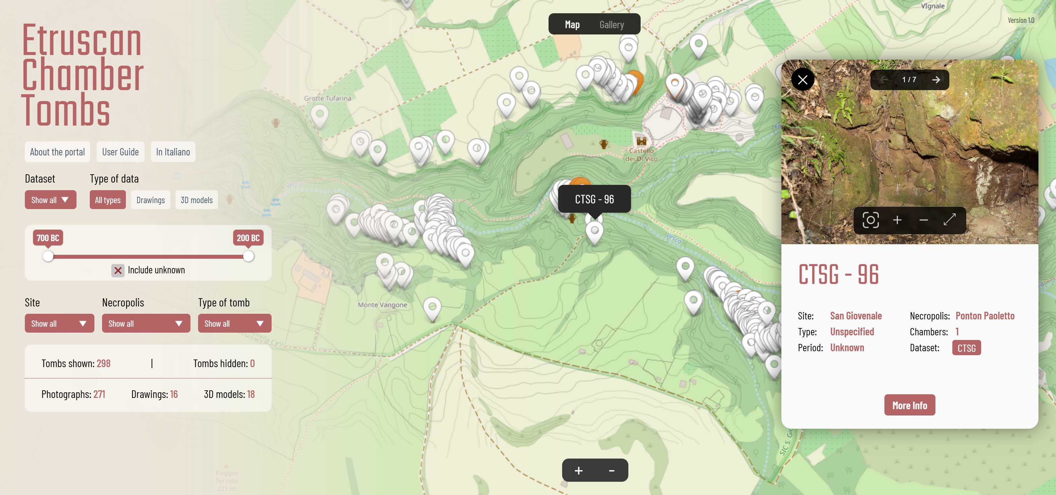Image resolution: width=1056 pixels, height=495 pixels.
Task: Go to next photo in tomb slideshow
Action: coord(935,80)
